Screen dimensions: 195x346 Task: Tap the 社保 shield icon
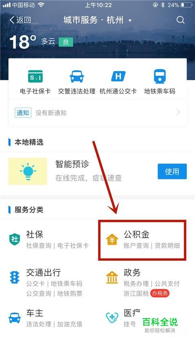[x=15, y=239]
